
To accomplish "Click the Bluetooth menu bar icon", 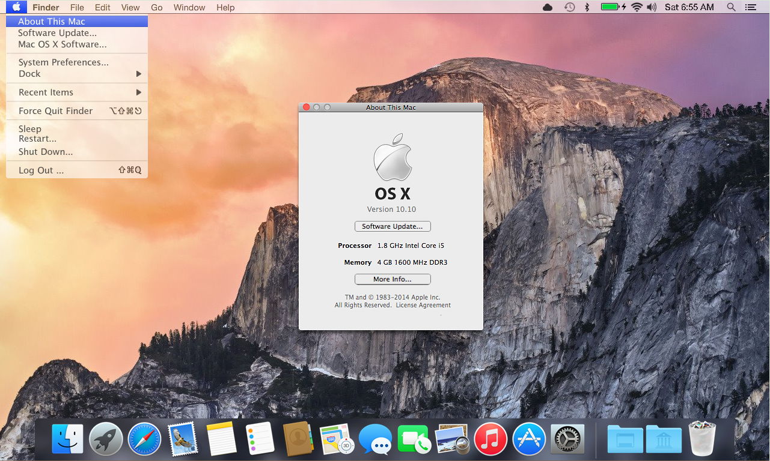I will (x=587, y=7).
